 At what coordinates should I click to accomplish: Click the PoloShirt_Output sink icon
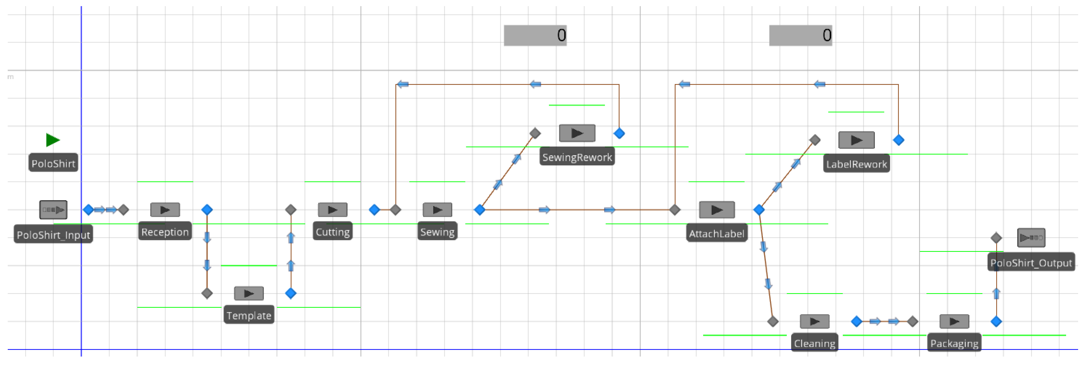(x=1031, y=238)
